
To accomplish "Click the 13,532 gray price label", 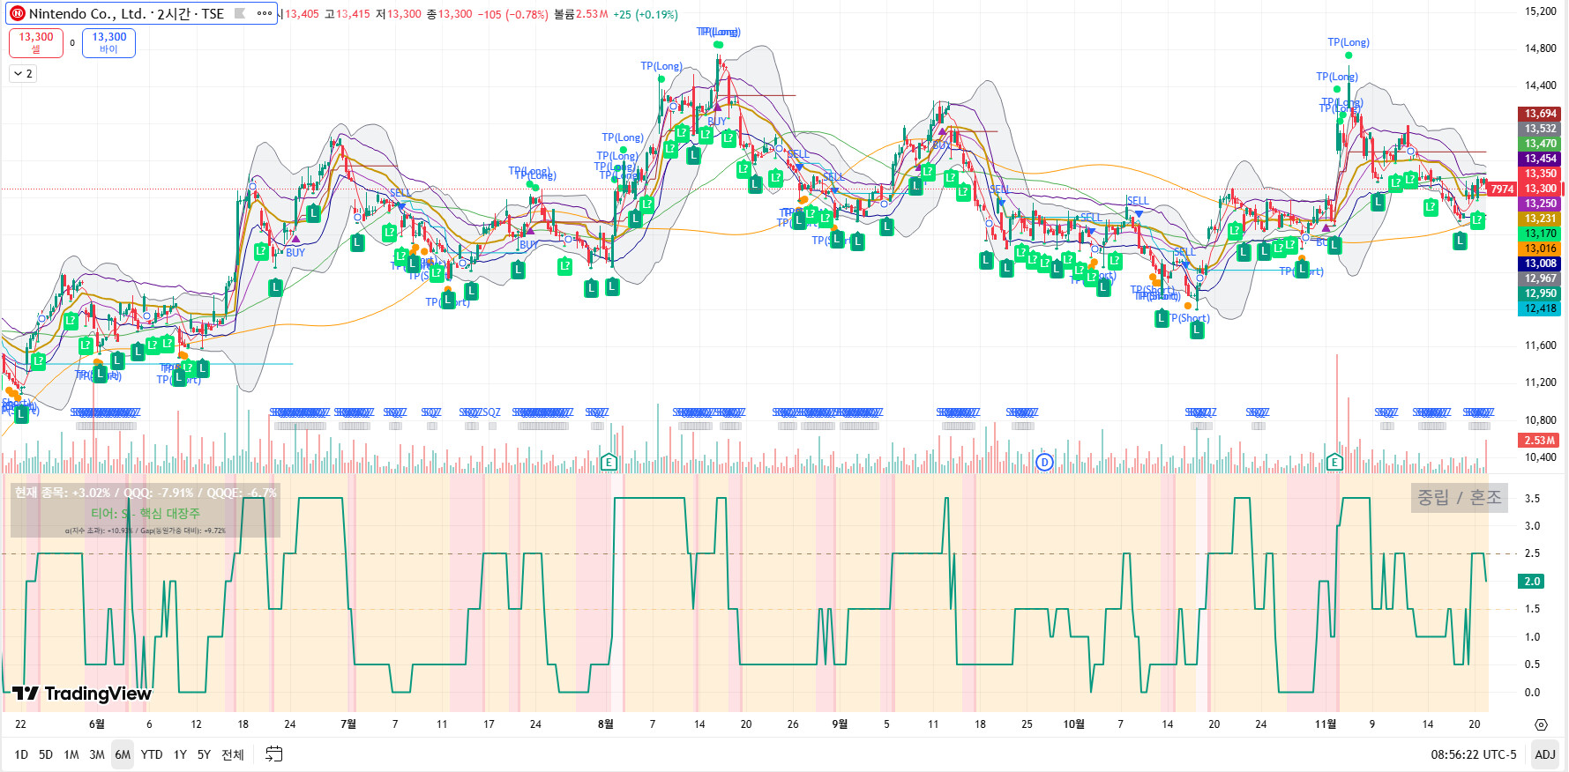I will (1540, 129).
